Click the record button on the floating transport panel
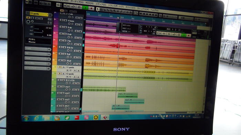This screenshot has width=241, height=135. click(189, 35)
